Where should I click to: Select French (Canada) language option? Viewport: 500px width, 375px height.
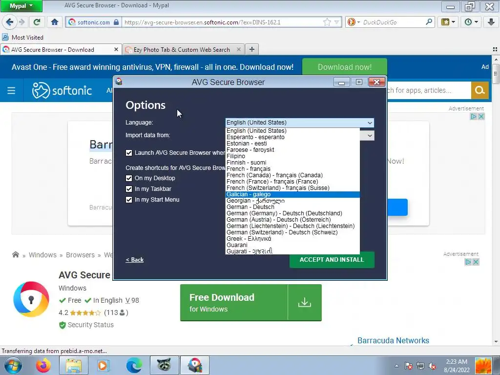pyautogui.click(x=292, y=175)
